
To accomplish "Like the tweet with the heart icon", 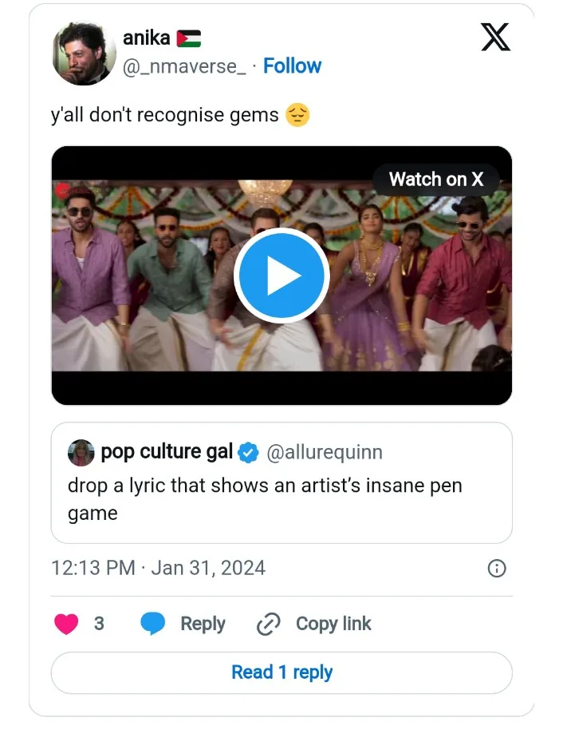I will pos(66,624).
